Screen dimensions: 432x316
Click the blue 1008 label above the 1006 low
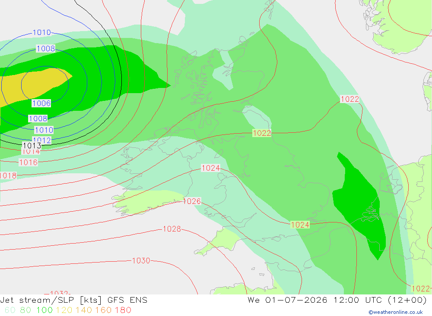[x=46, y=49]
